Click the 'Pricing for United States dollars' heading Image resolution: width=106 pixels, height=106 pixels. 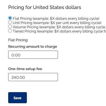coord(45,7)
